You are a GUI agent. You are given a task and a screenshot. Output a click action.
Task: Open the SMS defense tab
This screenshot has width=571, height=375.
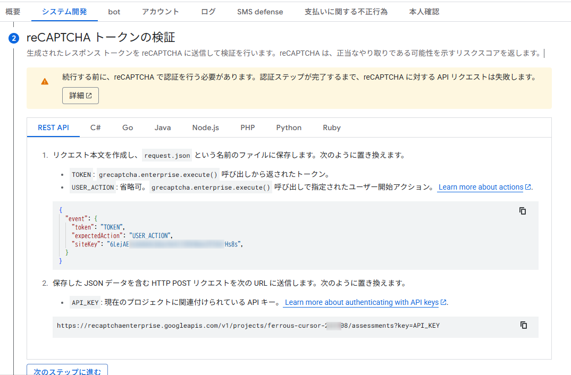click(x=260, y=11)
